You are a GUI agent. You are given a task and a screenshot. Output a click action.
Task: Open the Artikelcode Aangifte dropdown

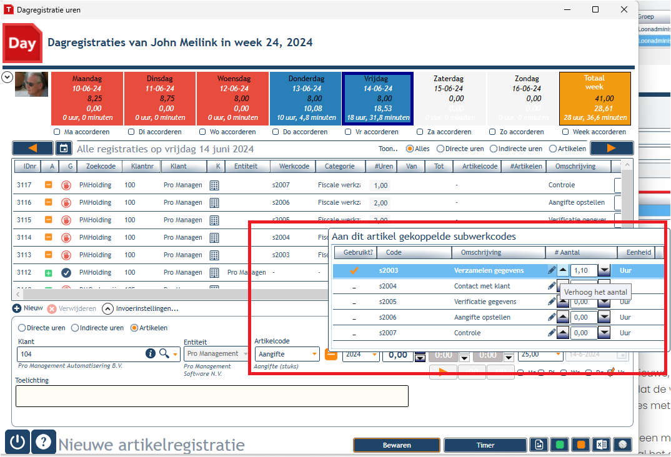[314, 354]
